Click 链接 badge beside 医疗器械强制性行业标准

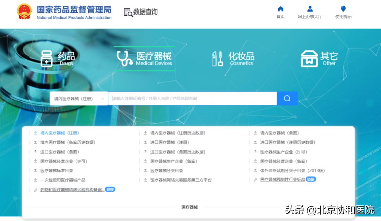pyautogui.click(x=311, y=179)
